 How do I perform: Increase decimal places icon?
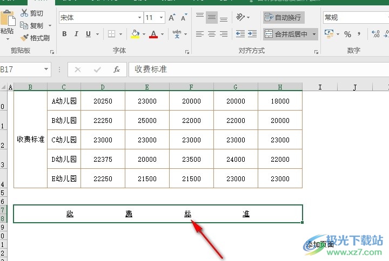click(x=375, y=34)
